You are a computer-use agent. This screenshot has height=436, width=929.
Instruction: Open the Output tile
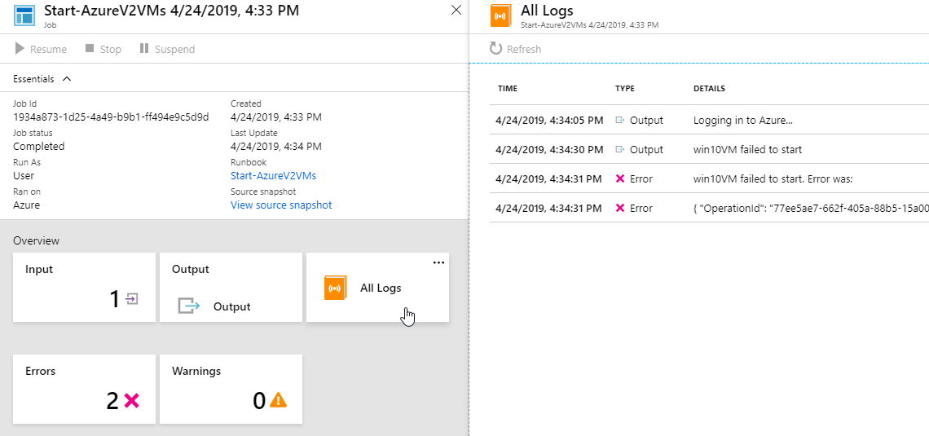pyautogui.click(x=231, y=287)
